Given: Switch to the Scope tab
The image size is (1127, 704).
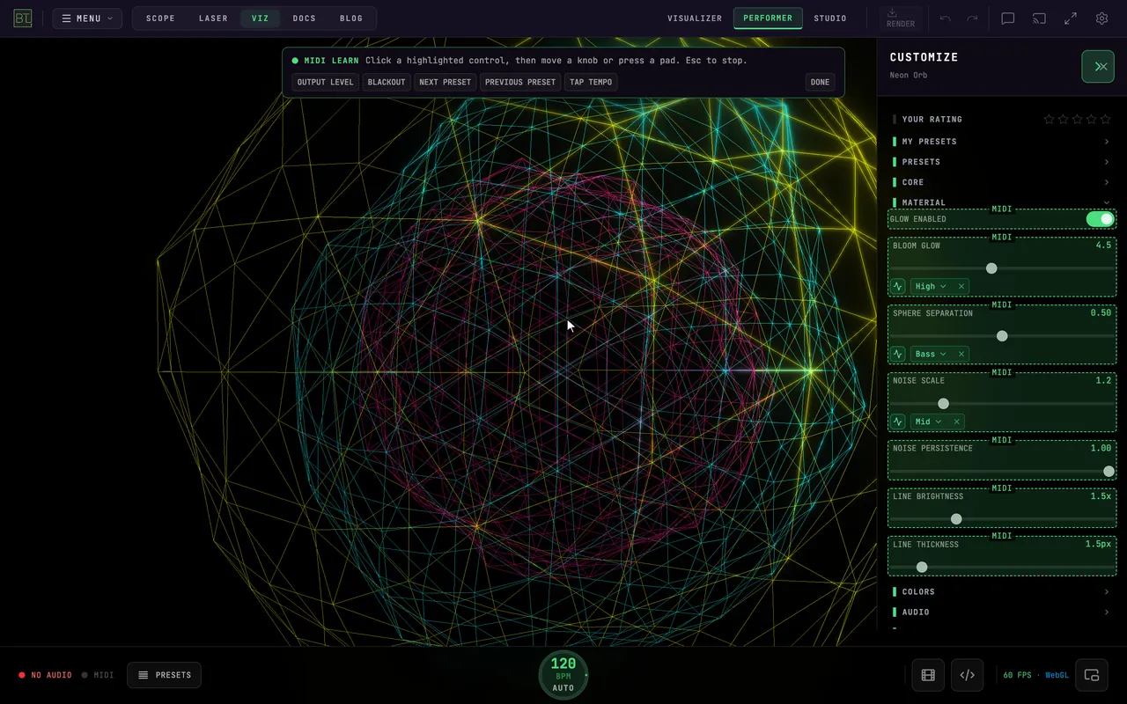Looking at the screenshot, I should 160,18.
